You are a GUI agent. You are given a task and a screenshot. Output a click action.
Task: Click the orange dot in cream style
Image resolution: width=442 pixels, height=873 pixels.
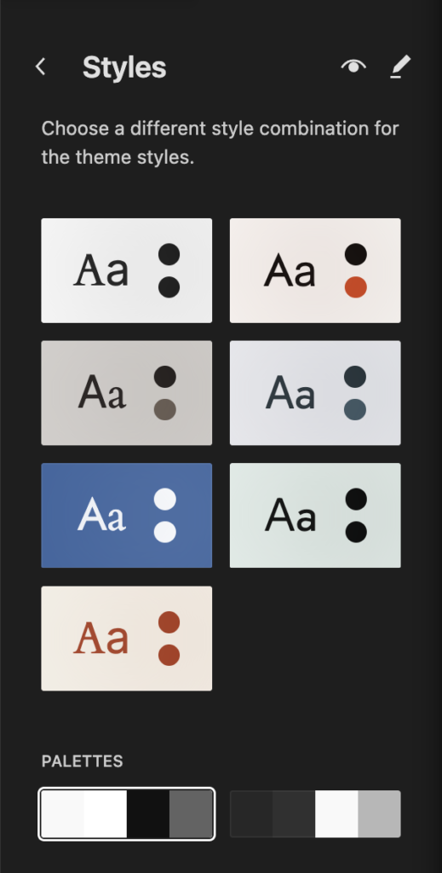(x=356, y=287)
